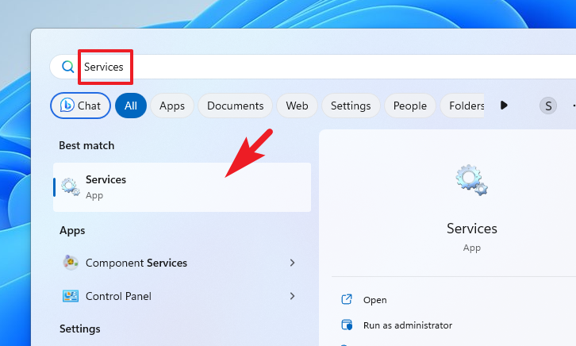Switch to Settings filter tab

[351, 106]
